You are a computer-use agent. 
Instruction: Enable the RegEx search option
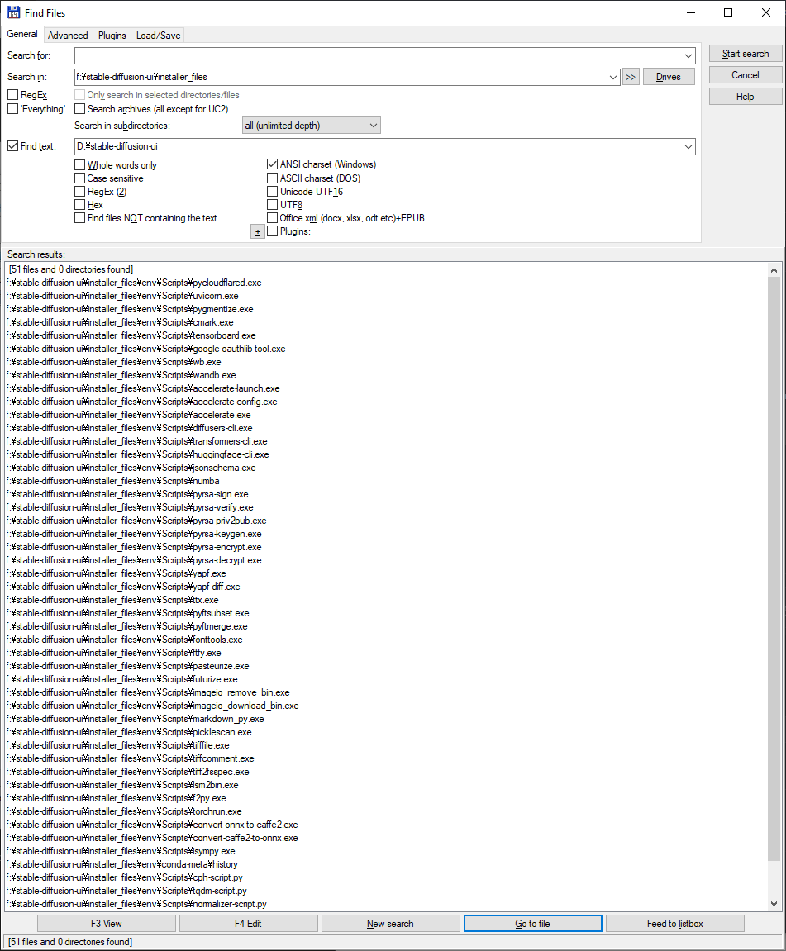[12, 94]
